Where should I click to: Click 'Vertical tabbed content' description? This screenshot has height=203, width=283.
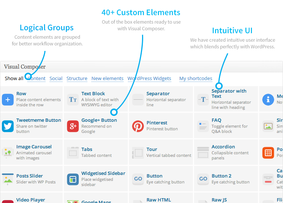[x=169, y=155]
